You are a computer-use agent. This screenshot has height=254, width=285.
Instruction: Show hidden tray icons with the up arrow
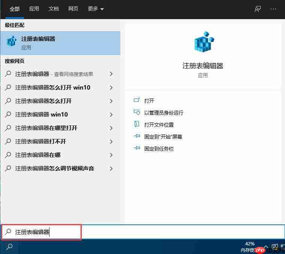pos(266,247)
